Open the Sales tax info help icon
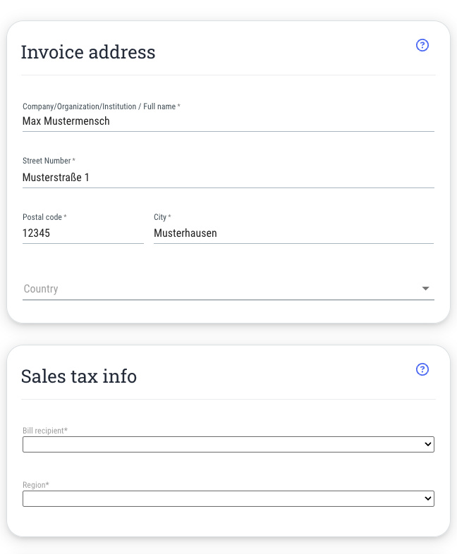457x554 pixels. point(422,370)
